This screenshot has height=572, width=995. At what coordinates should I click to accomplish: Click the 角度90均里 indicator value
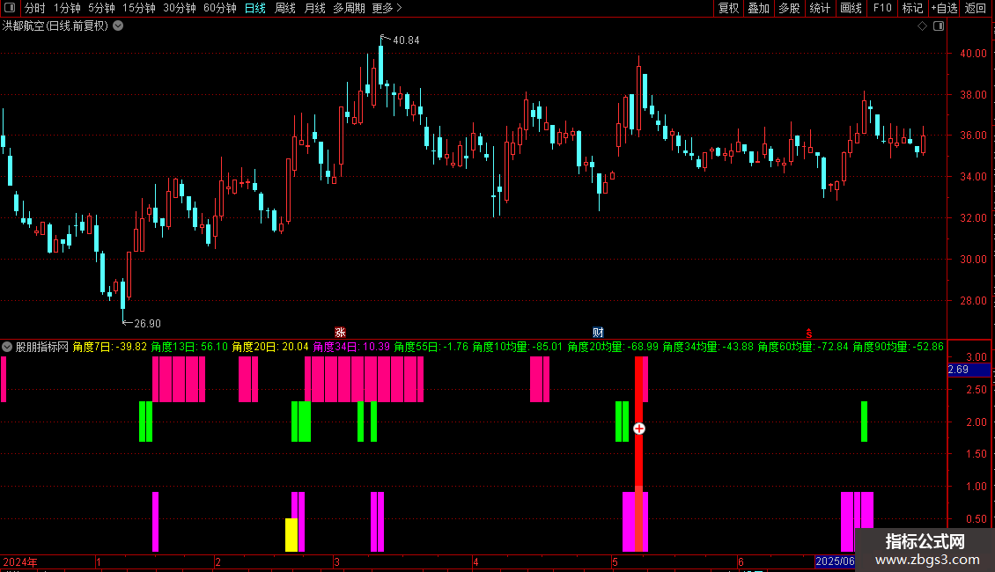898,347
